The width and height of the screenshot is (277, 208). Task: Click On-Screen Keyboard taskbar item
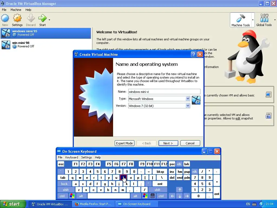(137, 204)
